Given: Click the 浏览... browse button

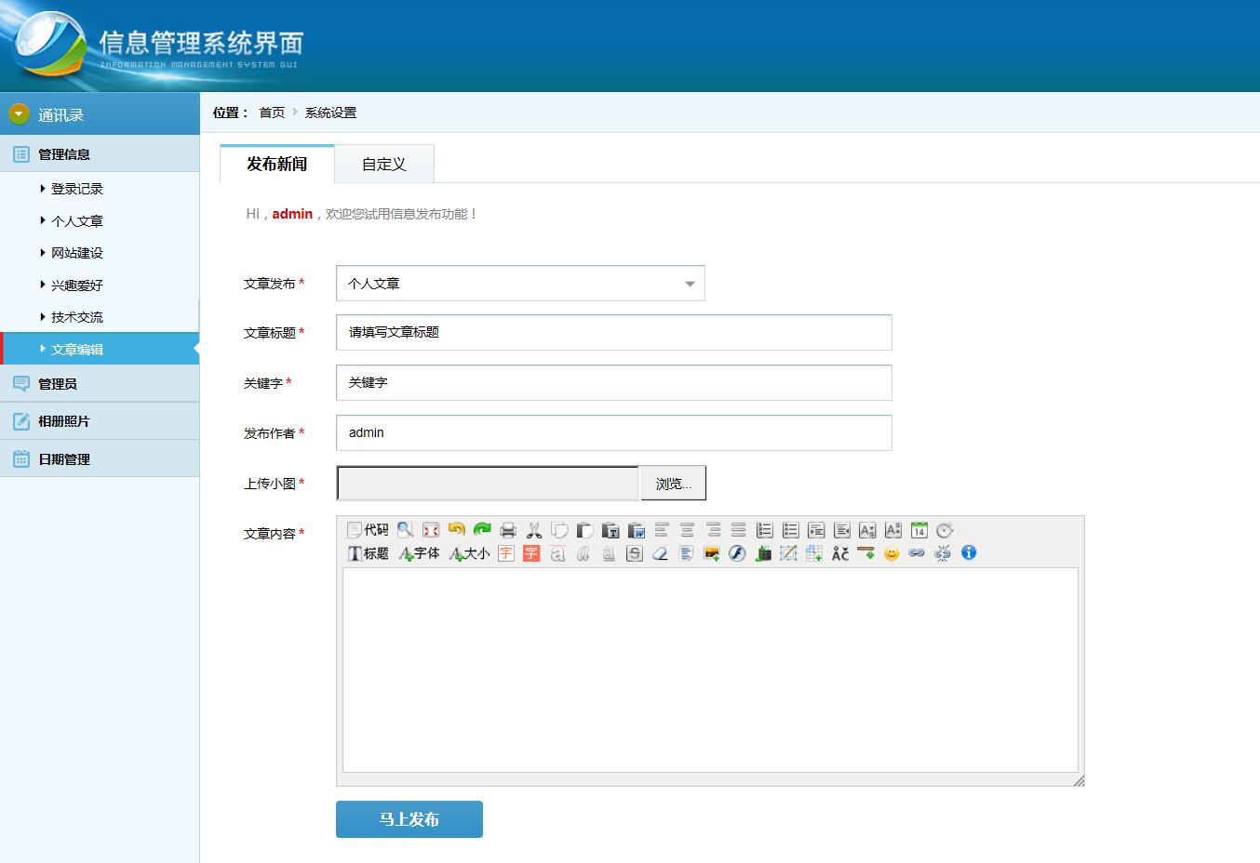Looking at the screenshot, I should pyautogui.click(x=674, y=484).
